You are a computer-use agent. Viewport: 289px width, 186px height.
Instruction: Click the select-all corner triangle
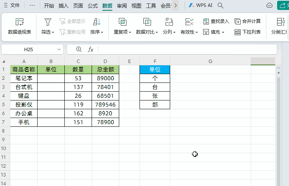click(x=4, y=61)
